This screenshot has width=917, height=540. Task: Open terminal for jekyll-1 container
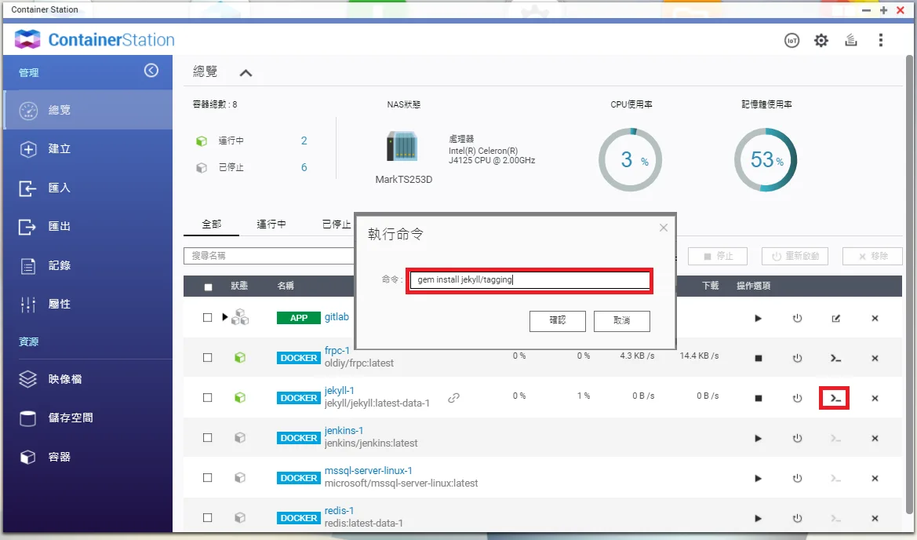[x=835, y=399]
